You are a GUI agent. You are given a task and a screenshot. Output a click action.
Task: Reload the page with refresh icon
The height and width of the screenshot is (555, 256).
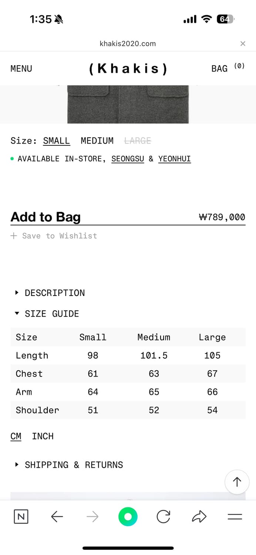pos(163,517)
